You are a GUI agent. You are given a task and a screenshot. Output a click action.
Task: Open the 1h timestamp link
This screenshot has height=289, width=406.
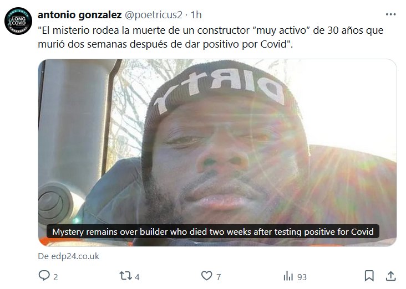tap(196, 15)
